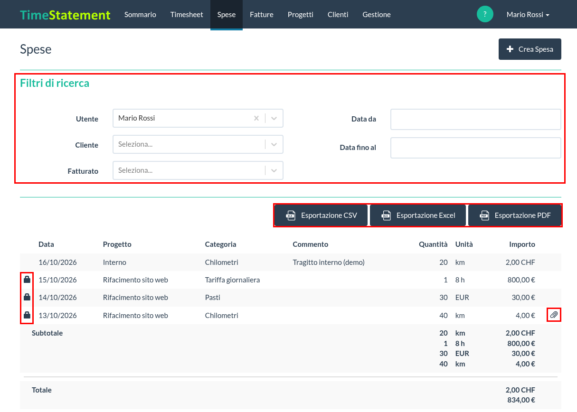Click the comment Tragitto interno (demo)

pyautogui.click(x=329, y=262)
